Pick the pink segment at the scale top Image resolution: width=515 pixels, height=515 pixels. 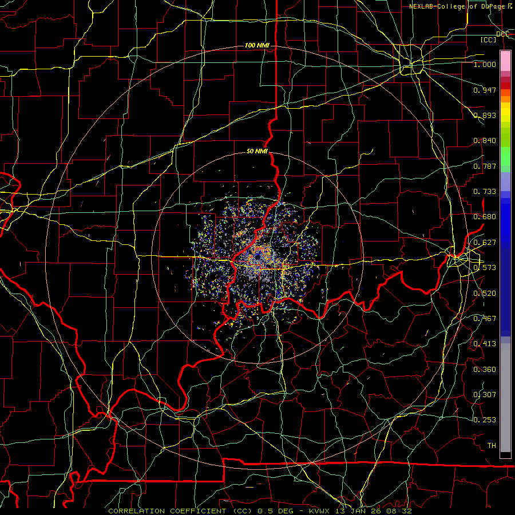point(505,61)
